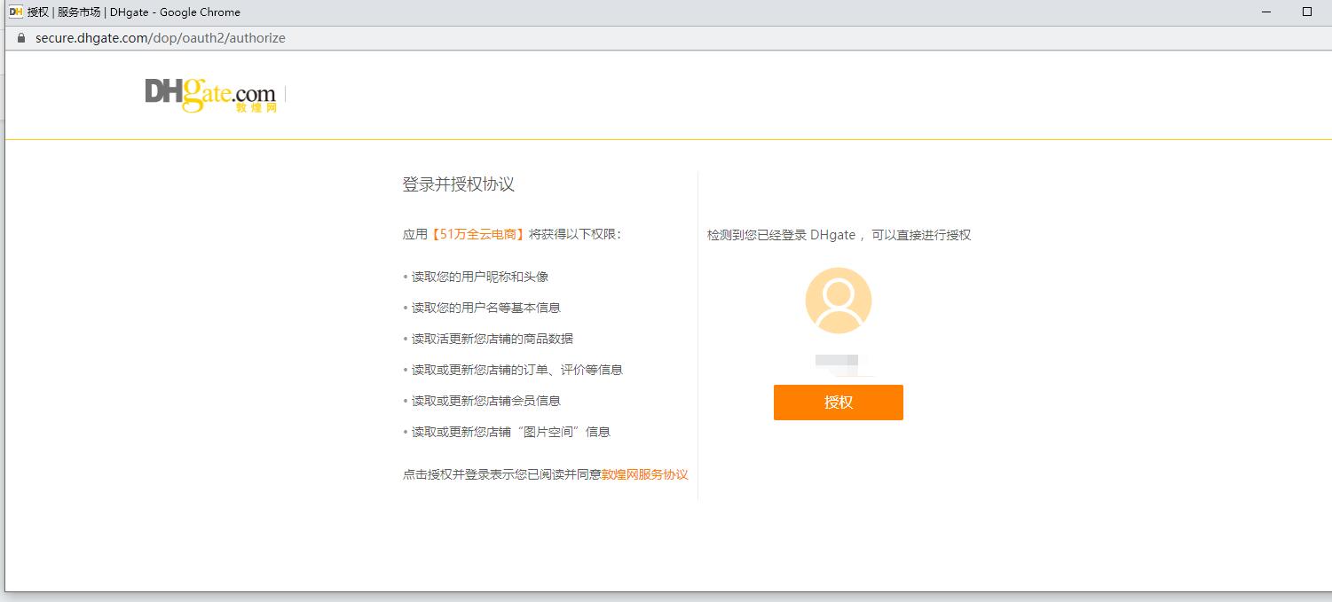Click the user avatar icon

pyautogui.click(x=839, y=301)
